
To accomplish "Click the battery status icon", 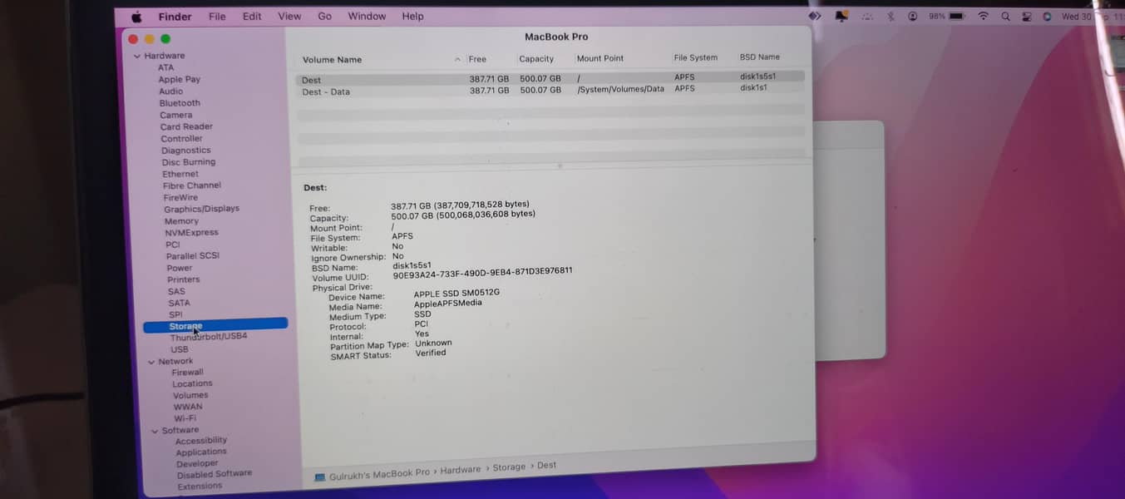I will click(x=957, y=16).
